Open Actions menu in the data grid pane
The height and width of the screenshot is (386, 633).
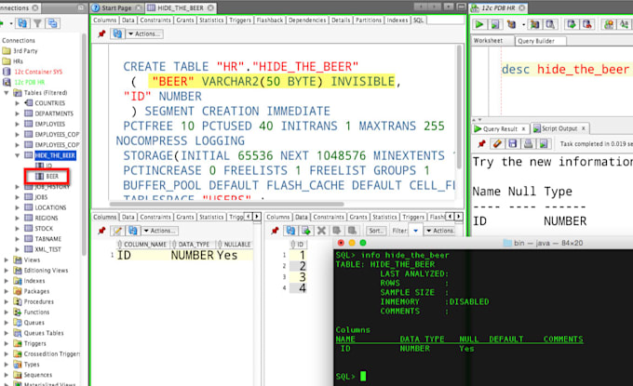click(441, 231)
